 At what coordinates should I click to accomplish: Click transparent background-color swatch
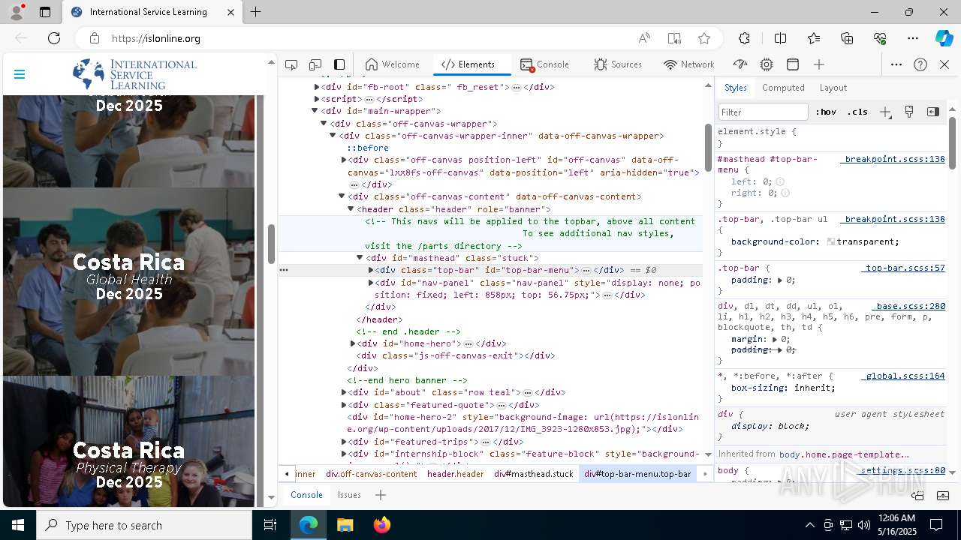(x=831, y=241)
